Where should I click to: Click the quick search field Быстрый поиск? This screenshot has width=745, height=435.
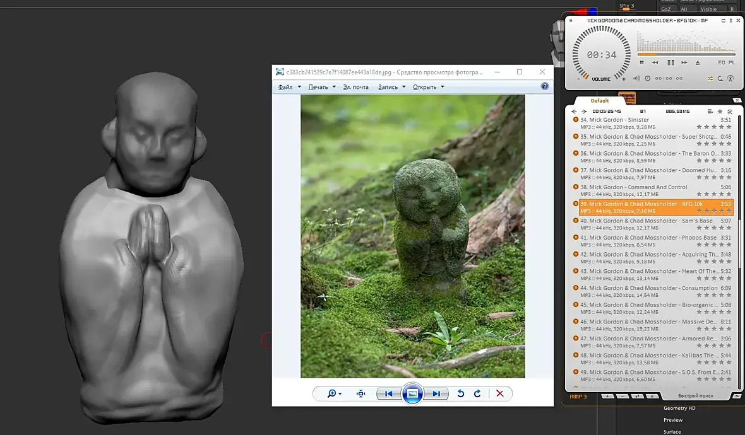[696, 396]
